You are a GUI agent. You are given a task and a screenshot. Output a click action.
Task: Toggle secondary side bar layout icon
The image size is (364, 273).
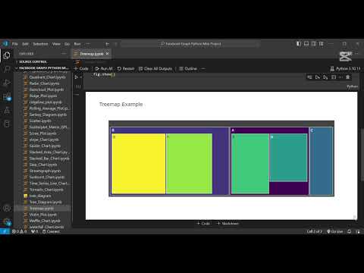pos(314,44)
